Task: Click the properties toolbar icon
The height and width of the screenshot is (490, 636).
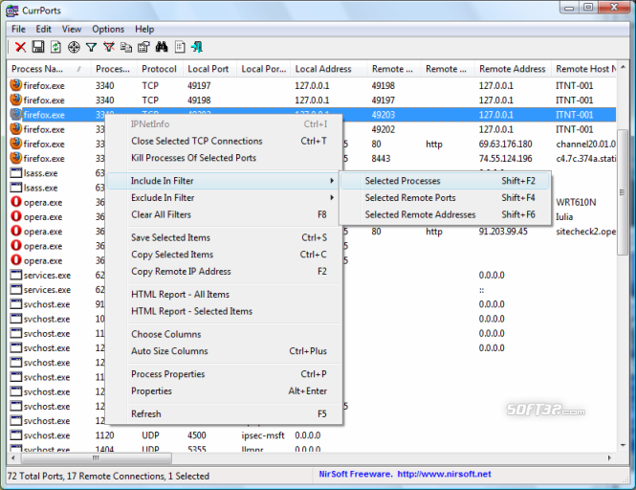Action: tap(143, 47)
